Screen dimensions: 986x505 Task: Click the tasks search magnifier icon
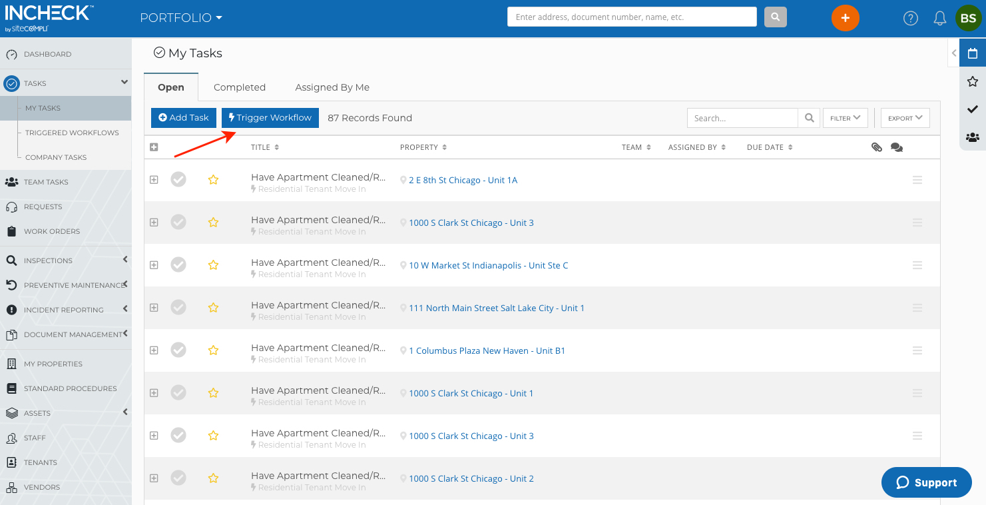809,118
